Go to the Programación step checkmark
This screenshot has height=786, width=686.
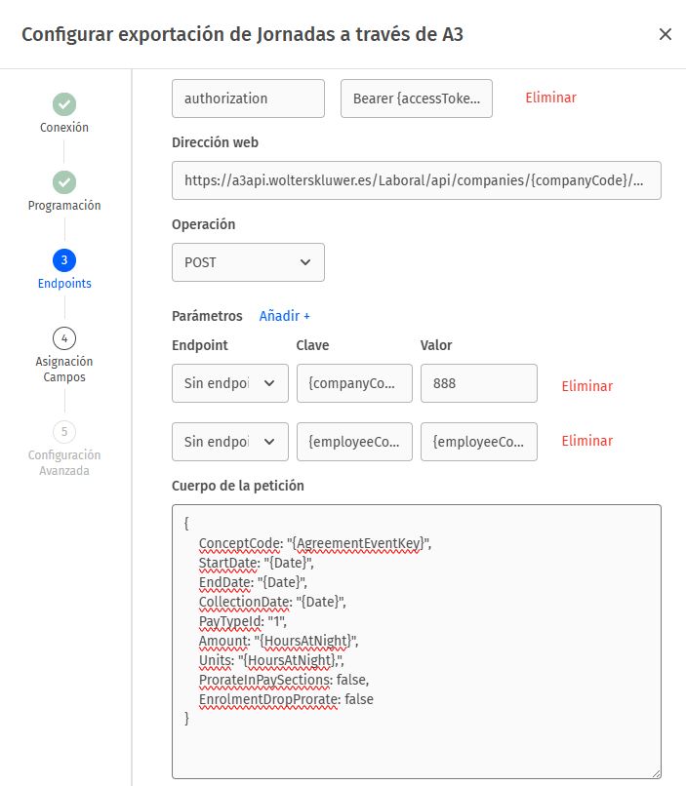pos(64,182)
